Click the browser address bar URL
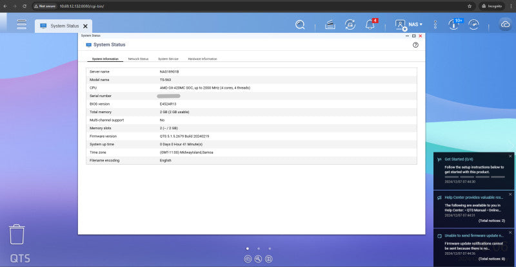 coord(82,6)
